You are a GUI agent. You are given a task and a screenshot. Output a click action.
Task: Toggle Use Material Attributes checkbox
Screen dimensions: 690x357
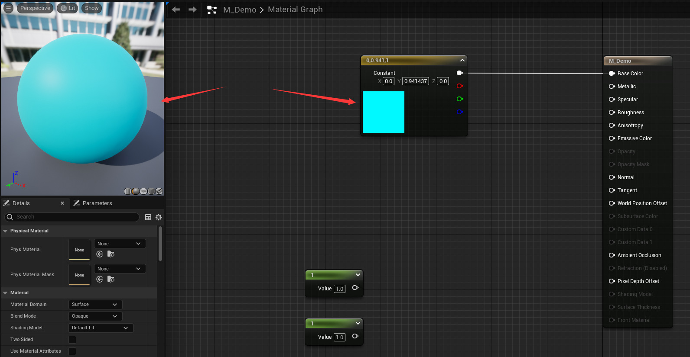pos(72,351)
